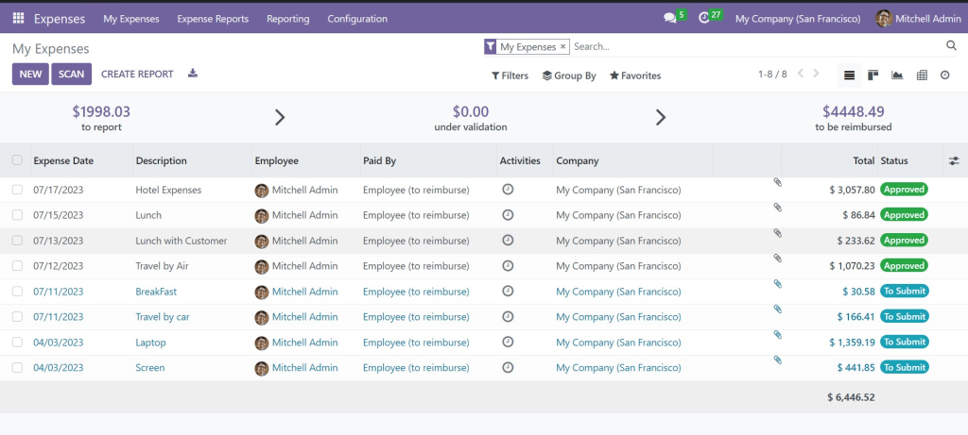Screen dimensions: 968x435
Task: Open the Favorites dropdown
Action: click(635, 75)
